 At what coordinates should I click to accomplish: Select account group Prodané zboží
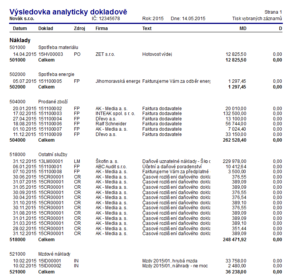pyautogui.click(x=53, y=101)
